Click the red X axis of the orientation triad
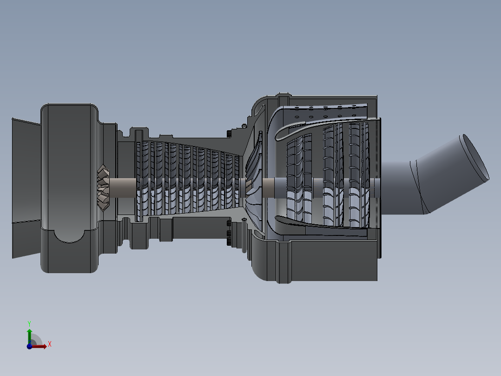Screen dimensions: 501x376 [39, 346]
